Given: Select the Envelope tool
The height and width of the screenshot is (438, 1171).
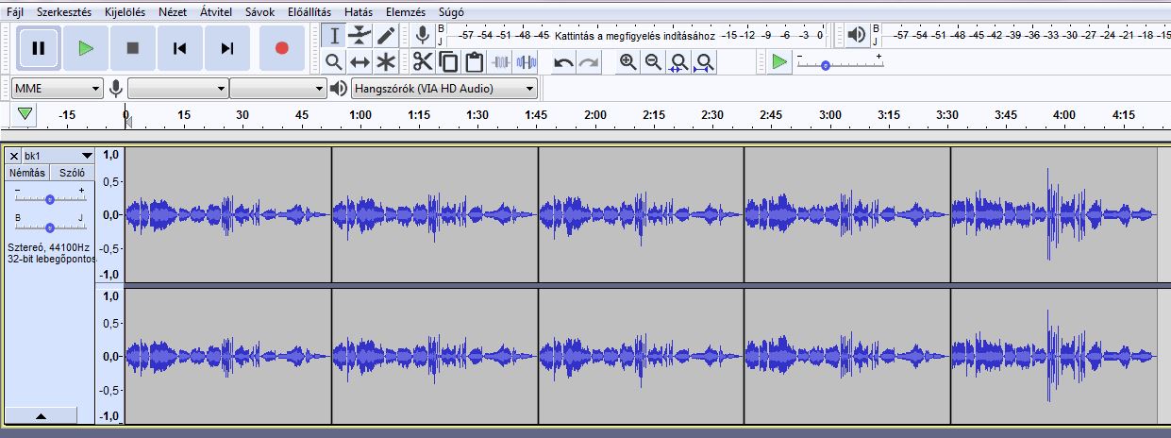Looking at the screenshot, I should [x=360, y=36].
